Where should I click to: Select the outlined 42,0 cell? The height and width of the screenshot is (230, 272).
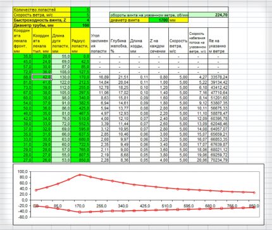[42, 77]
